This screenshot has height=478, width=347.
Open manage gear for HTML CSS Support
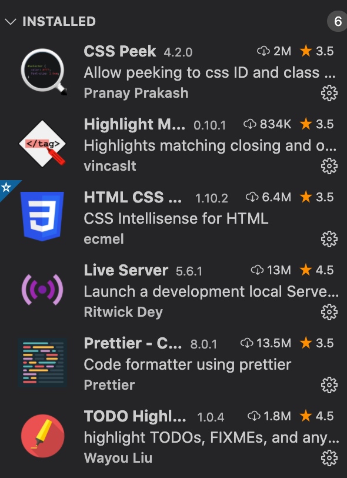point(329,239)
